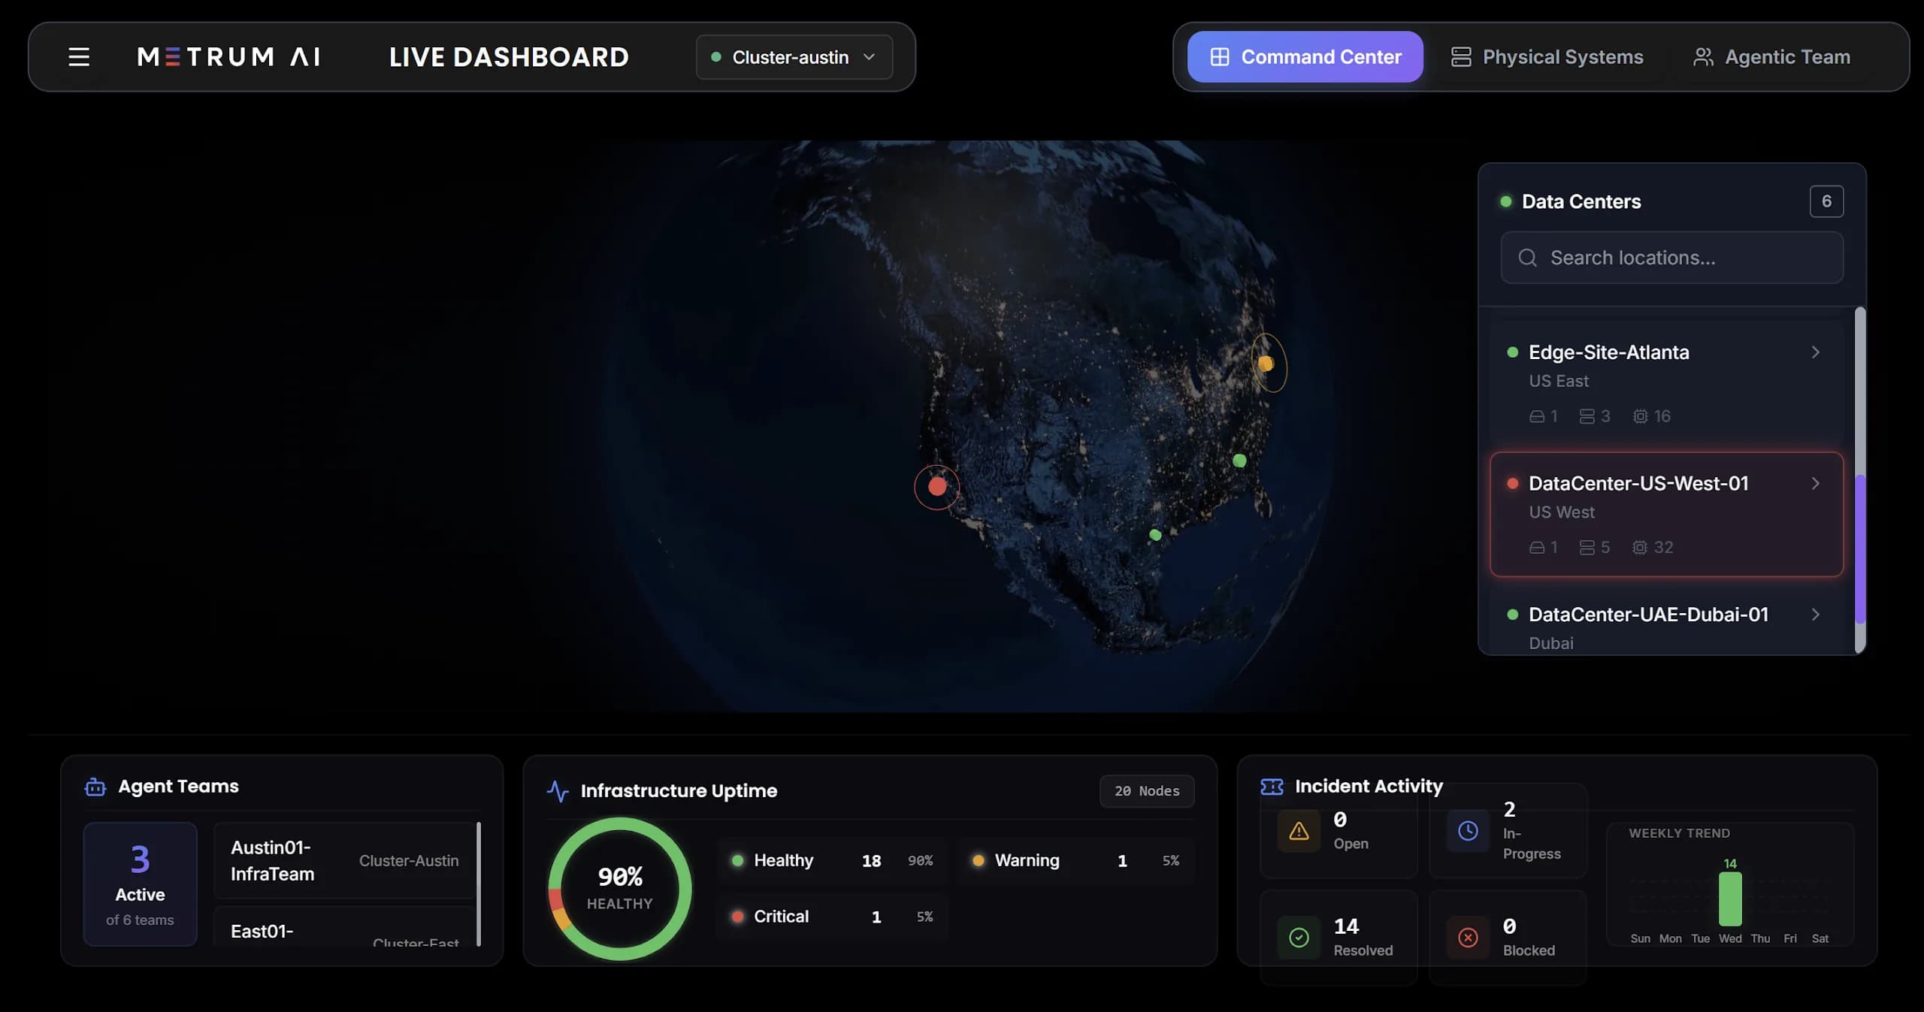The height and width of the screenshot is (1012, 1924).
Task: Click the Wednesday bar in Weekly Trend chart
Action: (x=1730, y=899)
